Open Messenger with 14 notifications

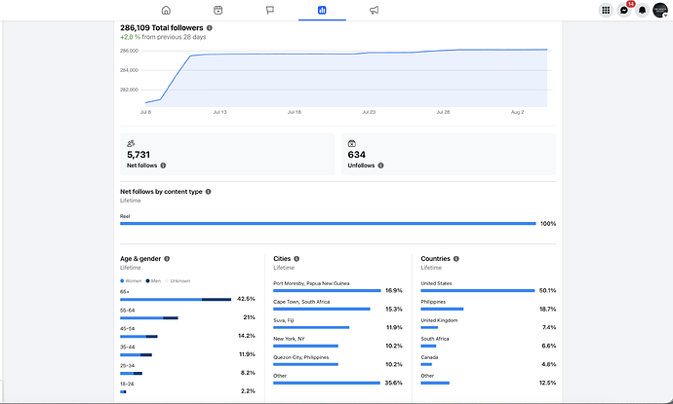[624, 10]
